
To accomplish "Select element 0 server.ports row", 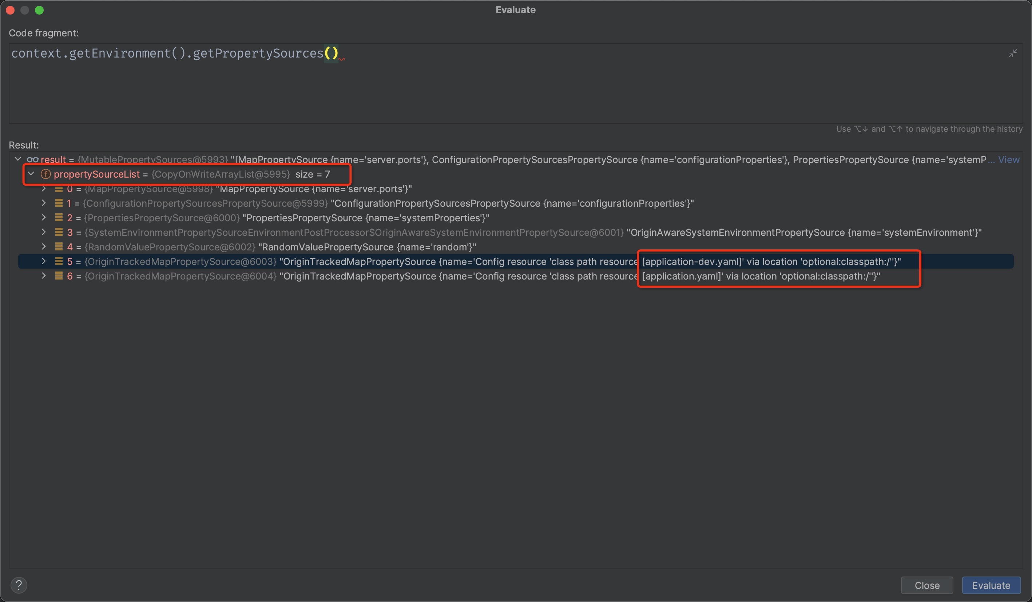I will [x=246, y=189].
